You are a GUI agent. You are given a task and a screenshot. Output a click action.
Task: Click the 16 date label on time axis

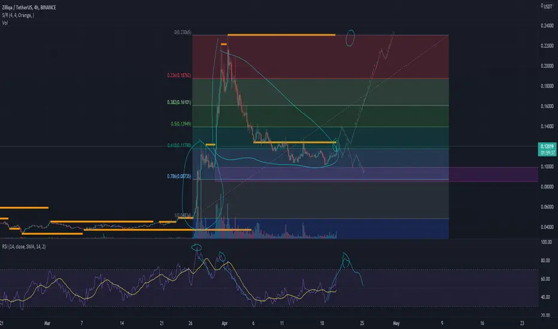point(482,323)
